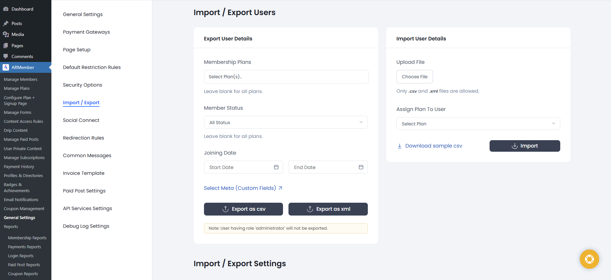The height and width of the screenshot is (280, 611).
Task: Open the Payment Gateways settings tab
Action: coord(86,32)
